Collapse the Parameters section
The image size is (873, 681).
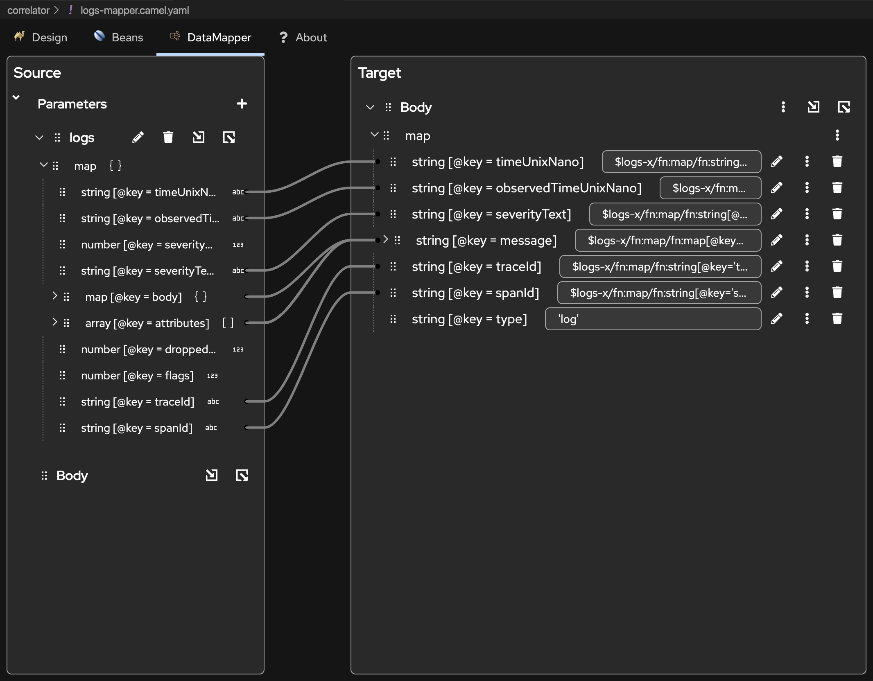click(x=16, y=97)
